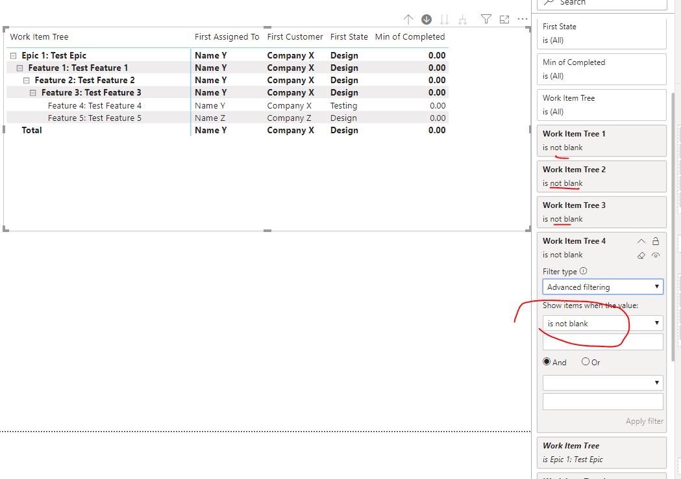Expand the First State filter card
Viewport: 681px width, 479px height.
coord(602,33)
